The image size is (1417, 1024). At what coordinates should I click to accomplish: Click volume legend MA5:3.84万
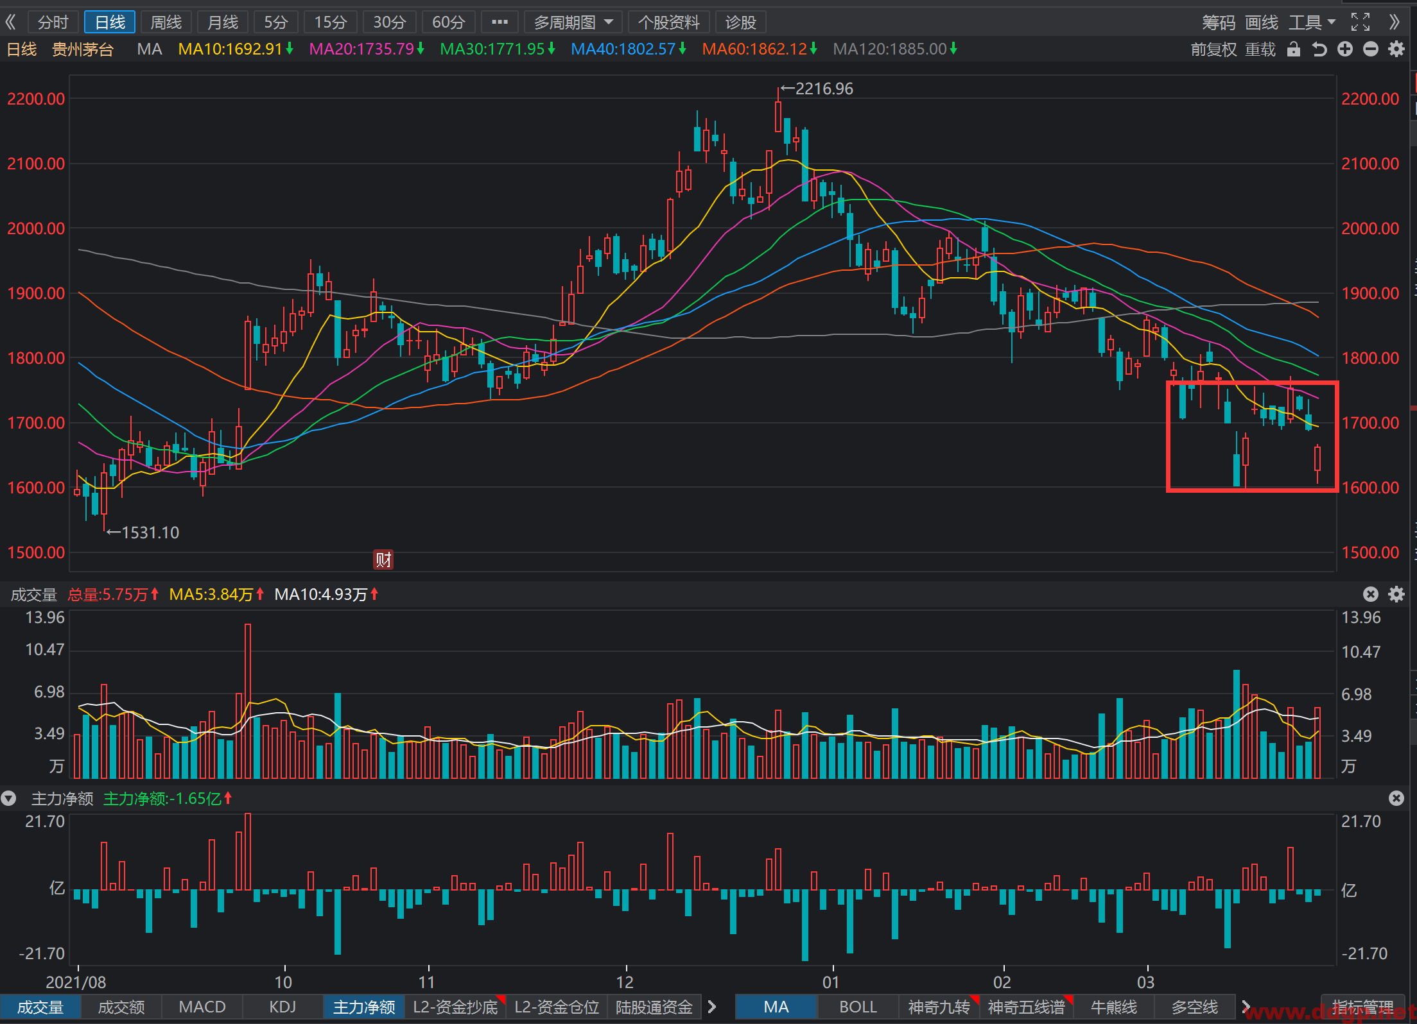[x=211, y=595]
